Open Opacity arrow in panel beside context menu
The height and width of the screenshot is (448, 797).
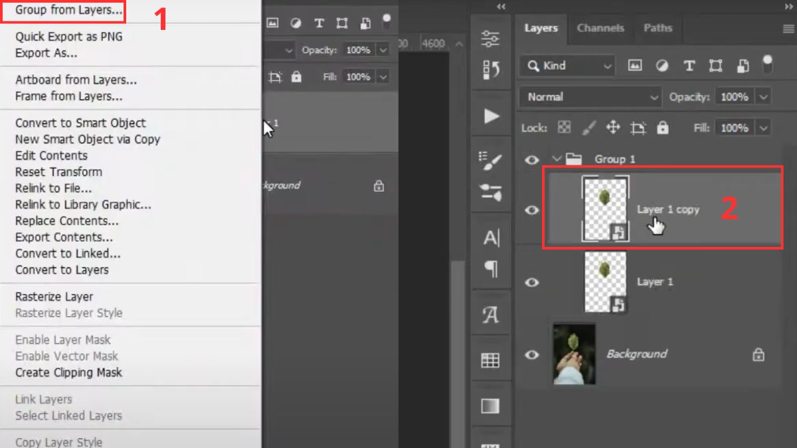click(x=383, y=50)
